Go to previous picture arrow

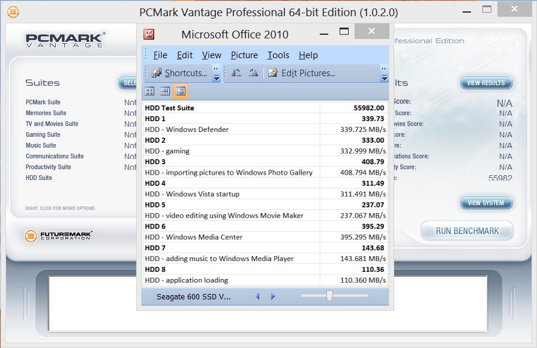257,296
